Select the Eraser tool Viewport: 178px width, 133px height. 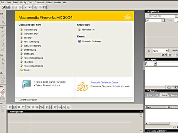pos(3,40)
